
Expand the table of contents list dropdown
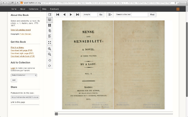click(110, 14)
